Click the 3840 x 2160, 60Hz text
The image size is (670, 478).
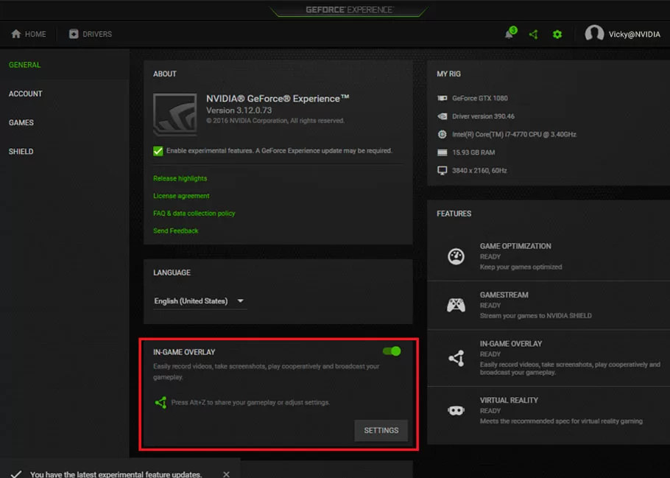tap(479, 171)
